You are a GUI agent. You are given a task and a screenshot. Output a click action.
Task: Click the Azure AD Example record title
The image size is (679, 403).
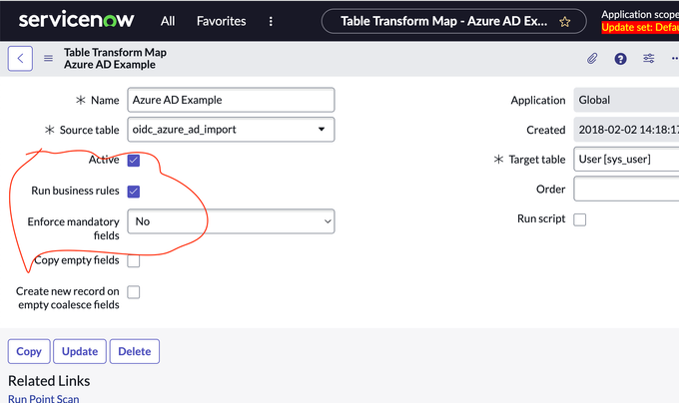[x=110, y=65]
